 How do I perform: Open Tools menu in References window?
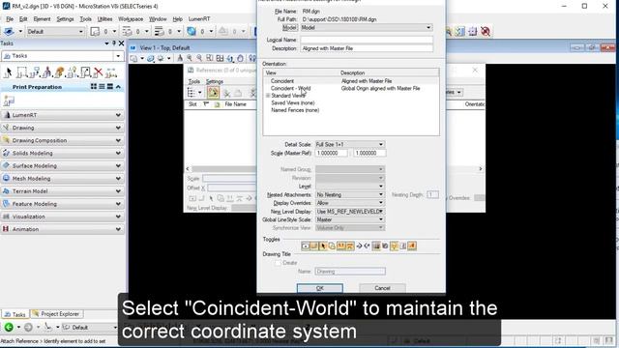[193, 81]
